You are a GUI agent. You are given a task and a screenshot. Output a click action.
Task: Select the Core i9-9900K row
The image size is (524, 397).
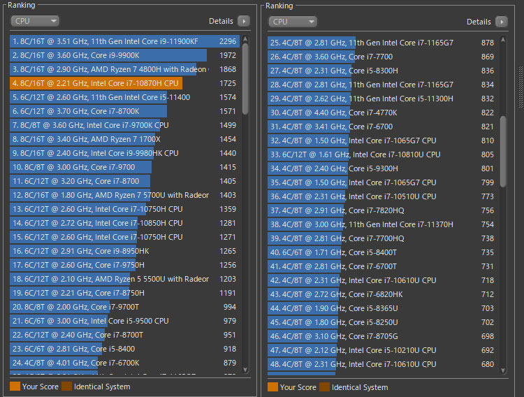[124, 55]
